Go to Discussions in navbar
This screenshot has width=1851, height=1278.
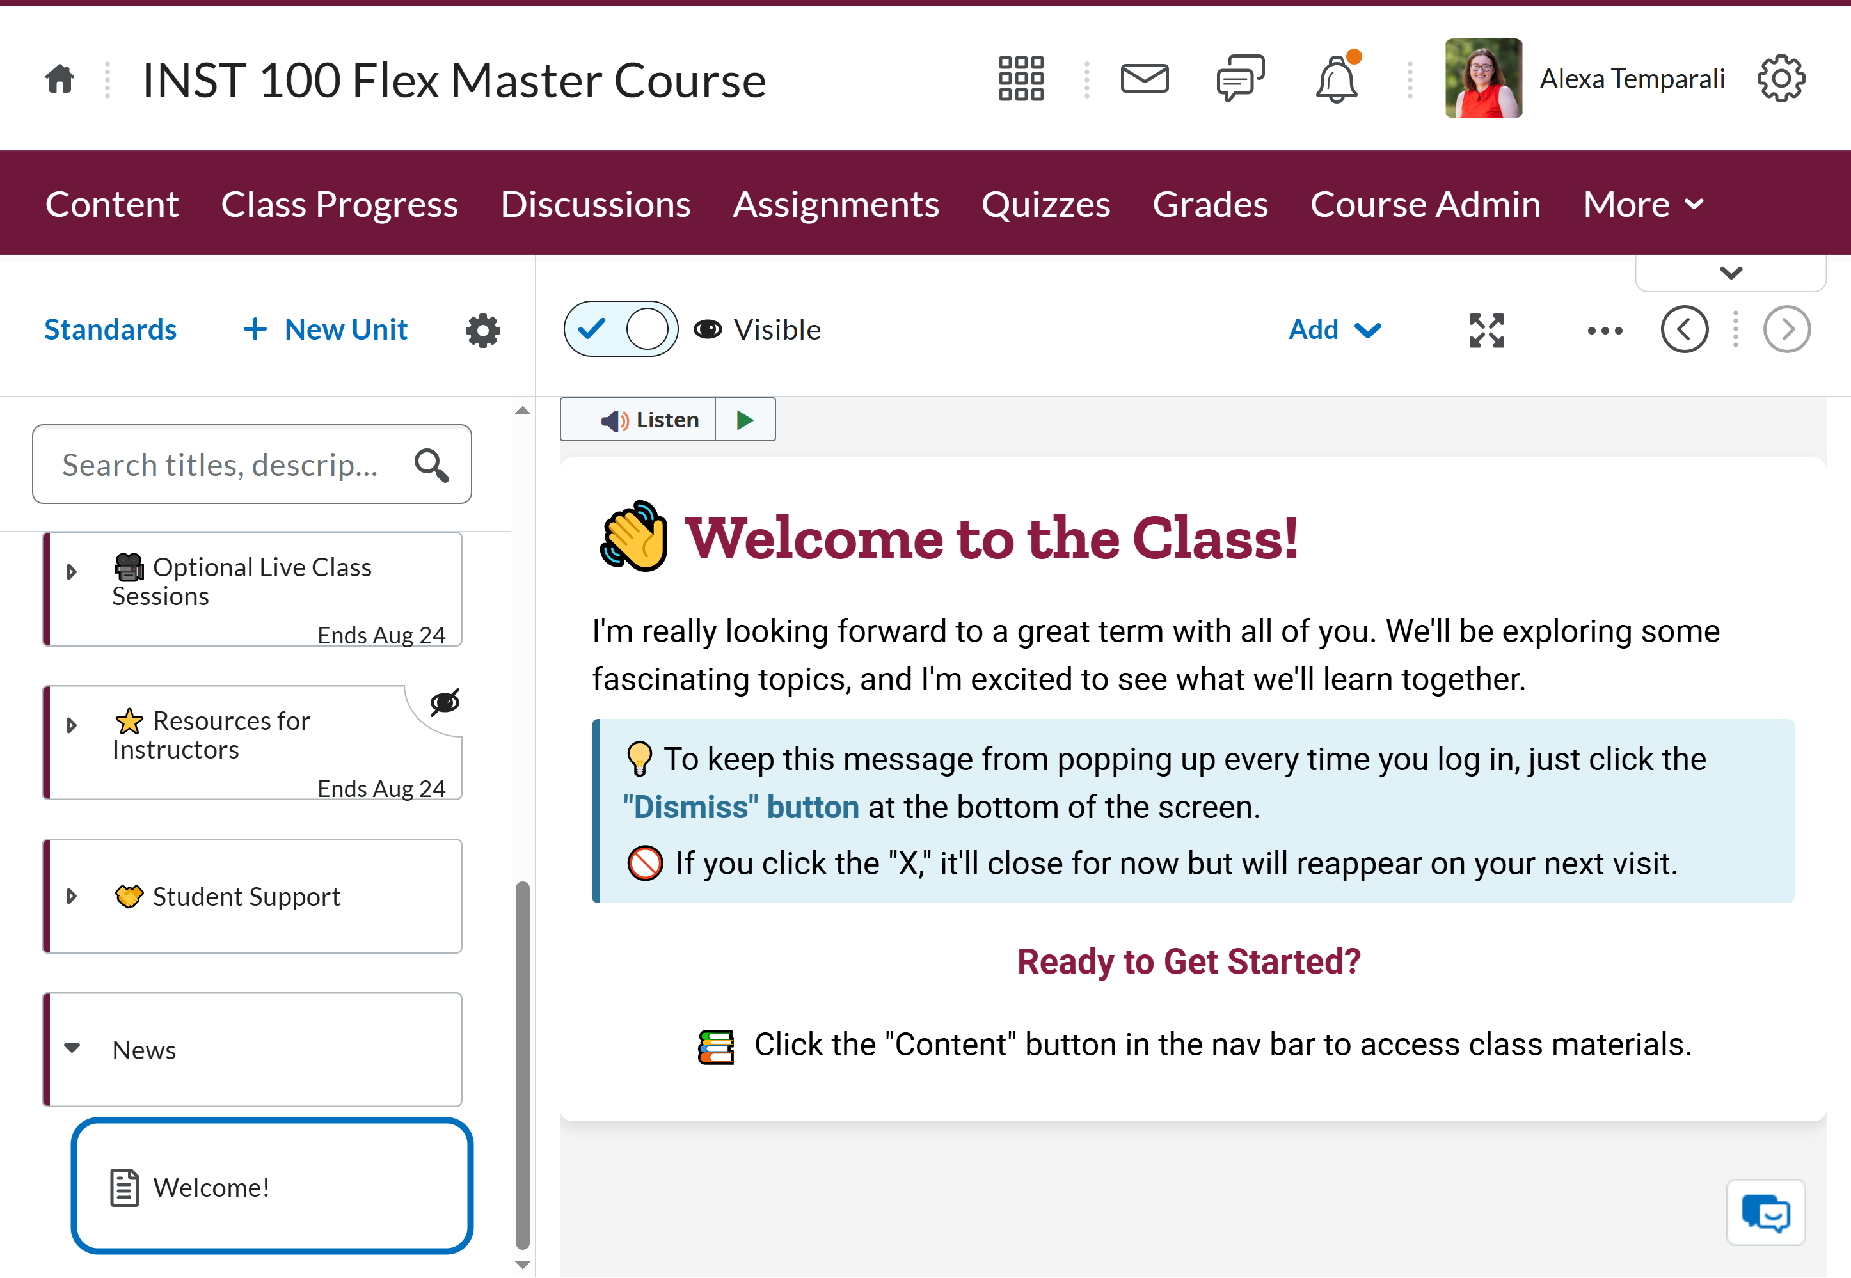click(595, 204)
